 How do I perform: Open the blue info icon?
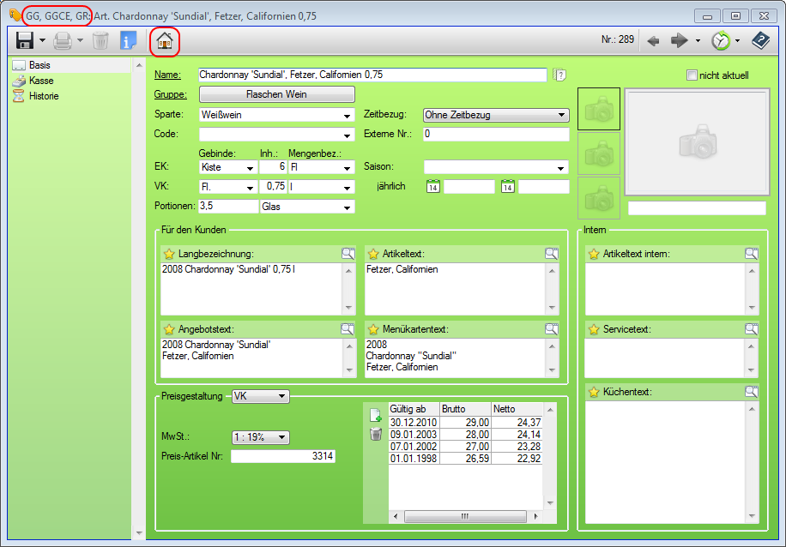128,40
